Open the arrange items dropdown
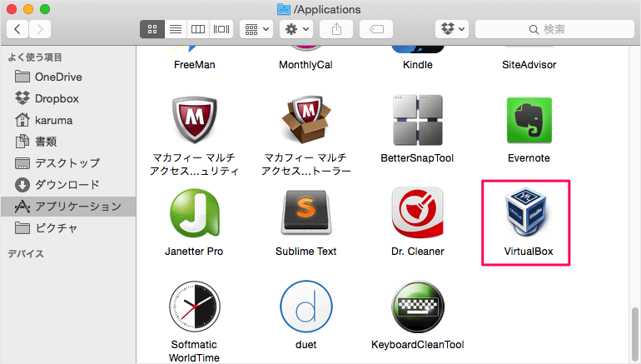 pyautogui.click(x=256, y=29)
